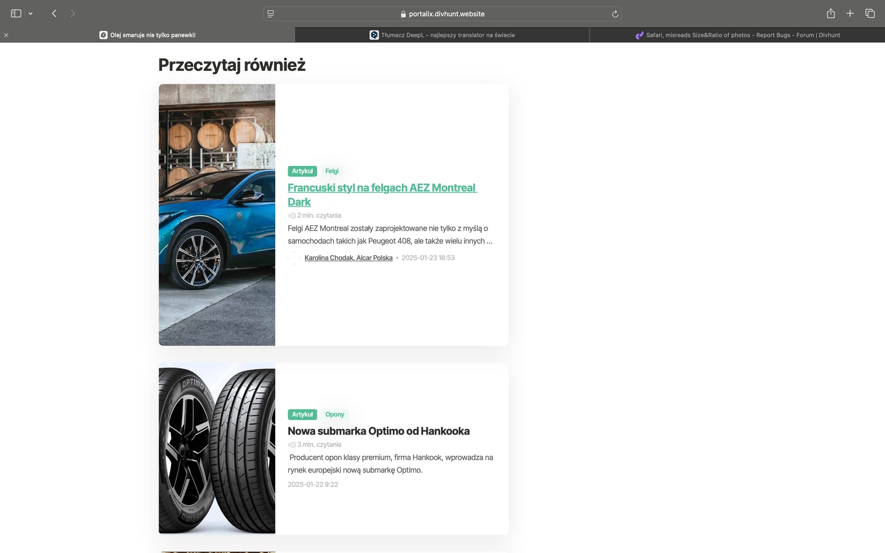This screenshot has height=553, width=885.
Task: Reload the page with the refresh icon
Action: click(615, 14)
